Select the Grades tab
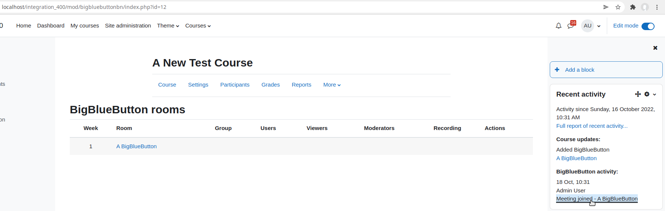 tap(270, 85)
